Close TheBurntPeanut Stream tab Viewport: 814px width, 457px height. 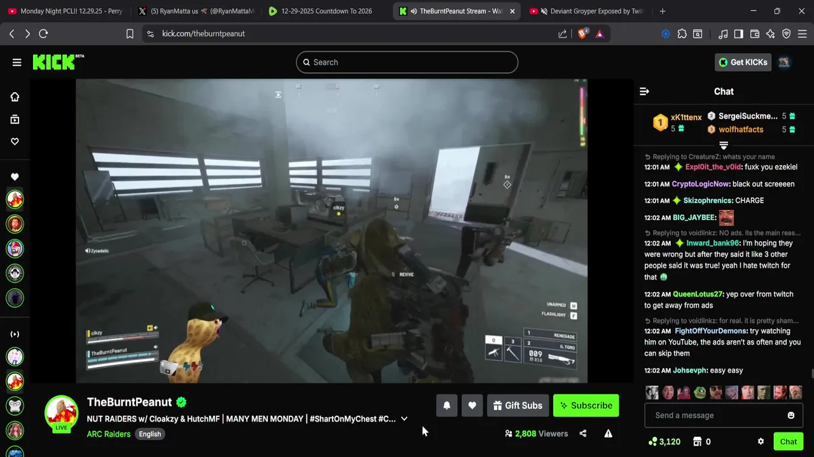click(x=512, y=11)
